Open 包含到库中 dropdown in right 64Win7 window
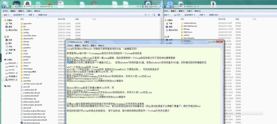The image size is (277, 124). 190,15
